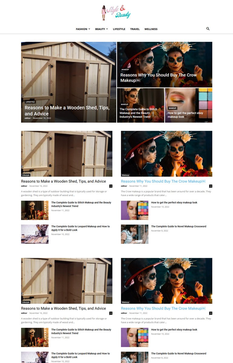Open first Novel Makeup Crossword article link
Image resolution: width=233 pixels, height=363 pixels.
point(179,226)
